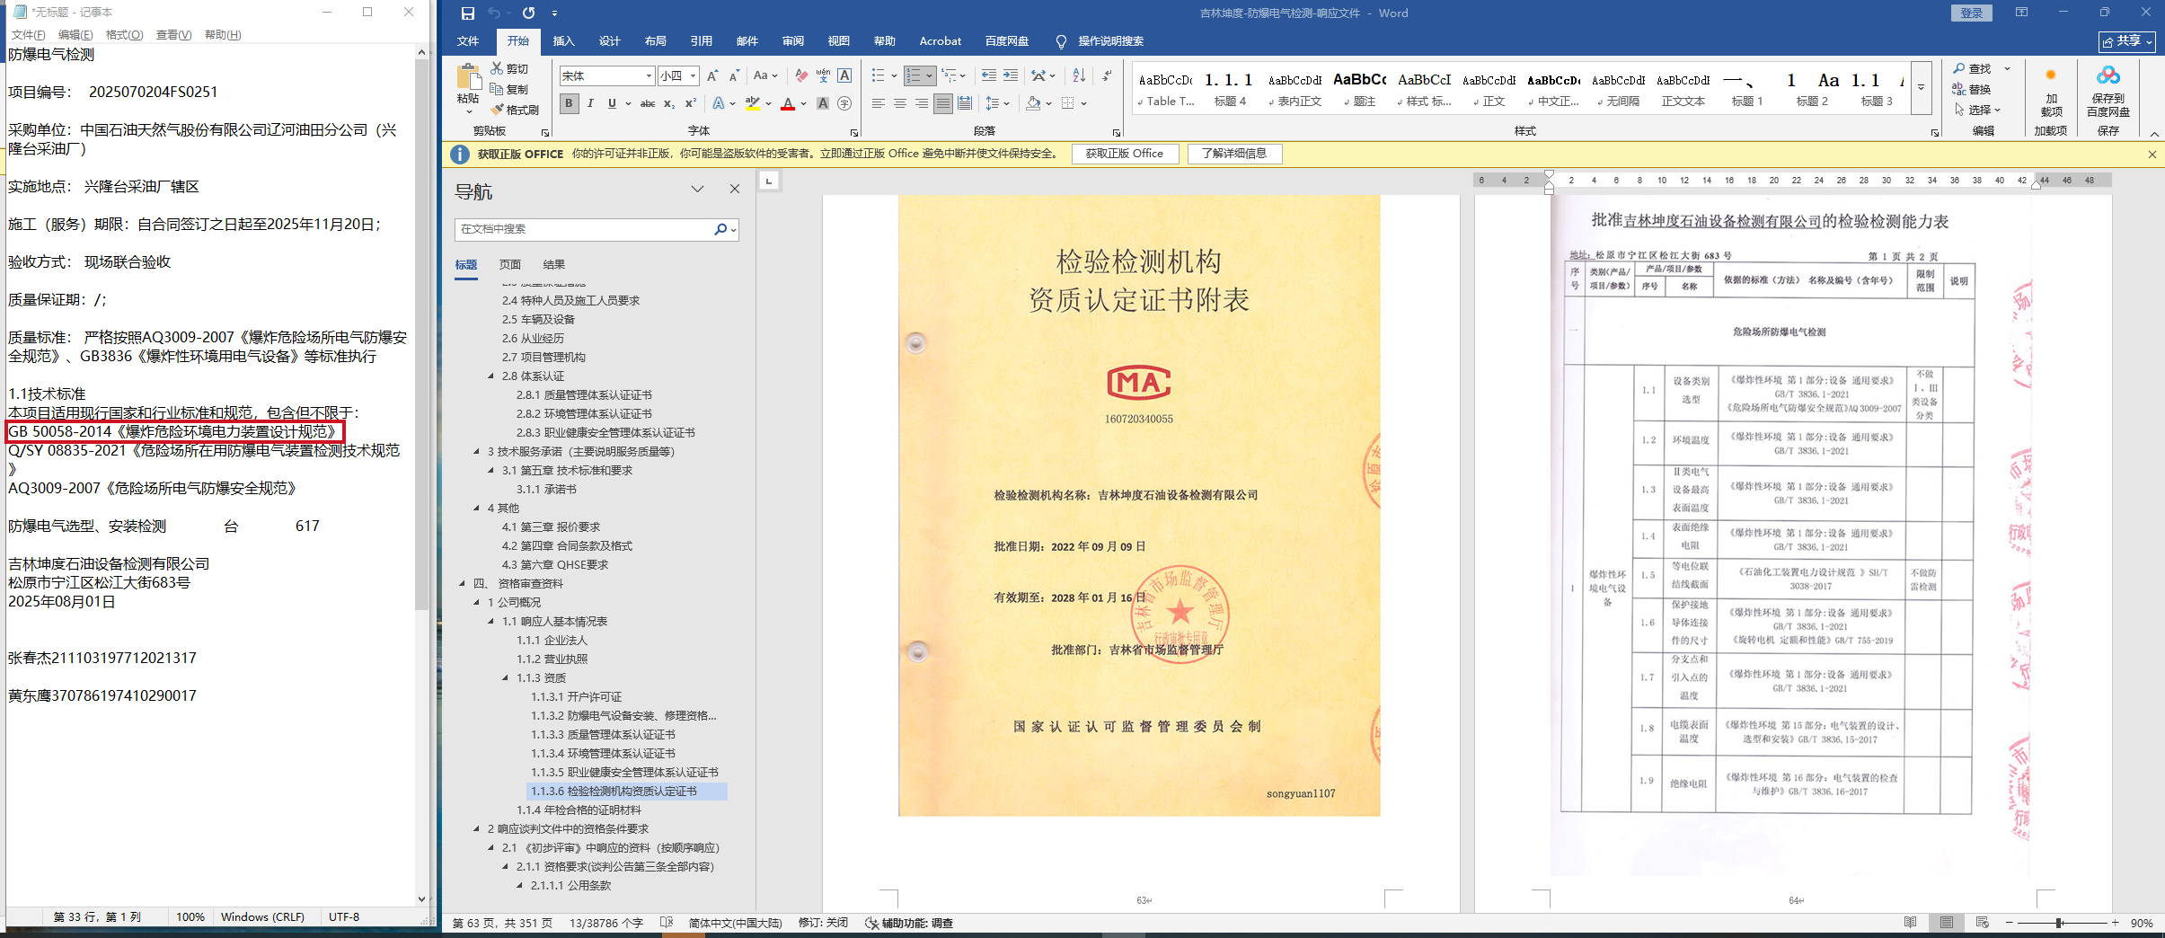Center align text in paragraph group
Screen dimensions: 2165x938
point(899,103)
